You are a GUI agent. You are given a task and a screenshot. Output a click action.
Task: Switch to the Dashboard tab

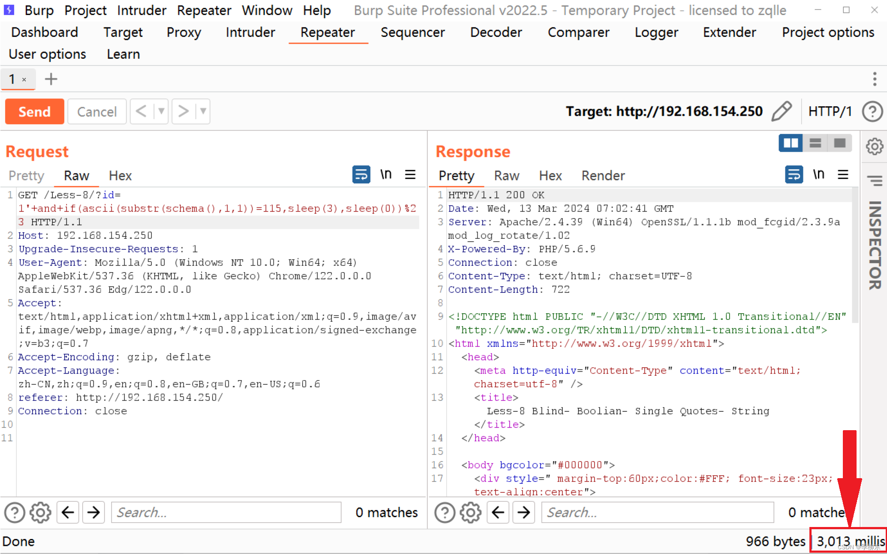click(45, 33)
